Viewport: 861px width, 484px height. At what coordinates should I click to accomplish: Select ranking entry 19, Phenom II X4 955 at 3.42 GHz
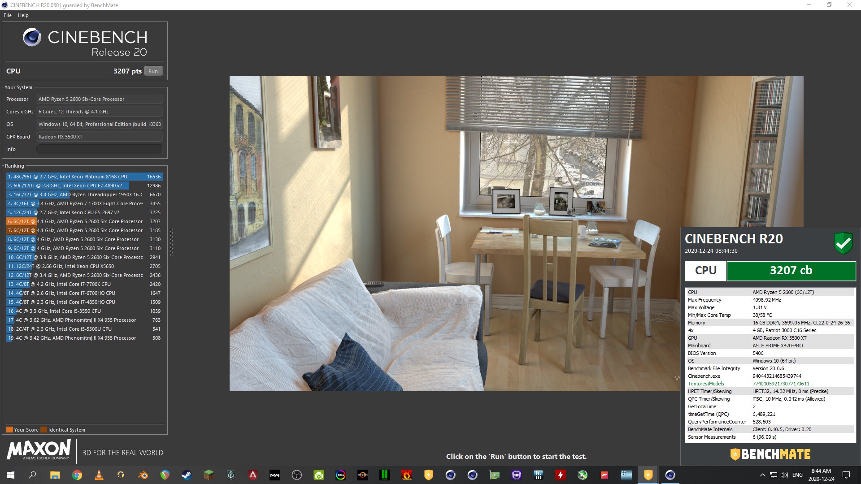(84, 338)
